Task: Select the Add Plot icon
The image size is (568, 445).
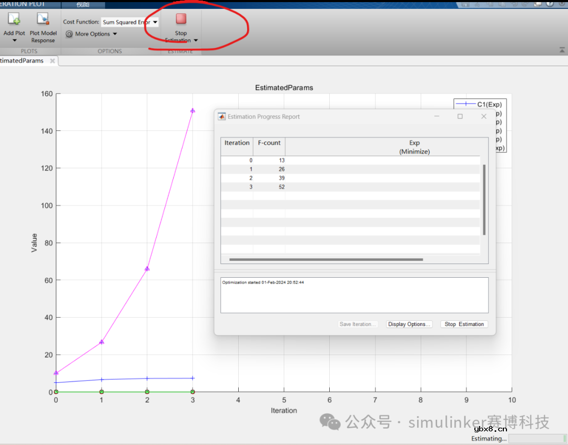Action: coord(13,18)
